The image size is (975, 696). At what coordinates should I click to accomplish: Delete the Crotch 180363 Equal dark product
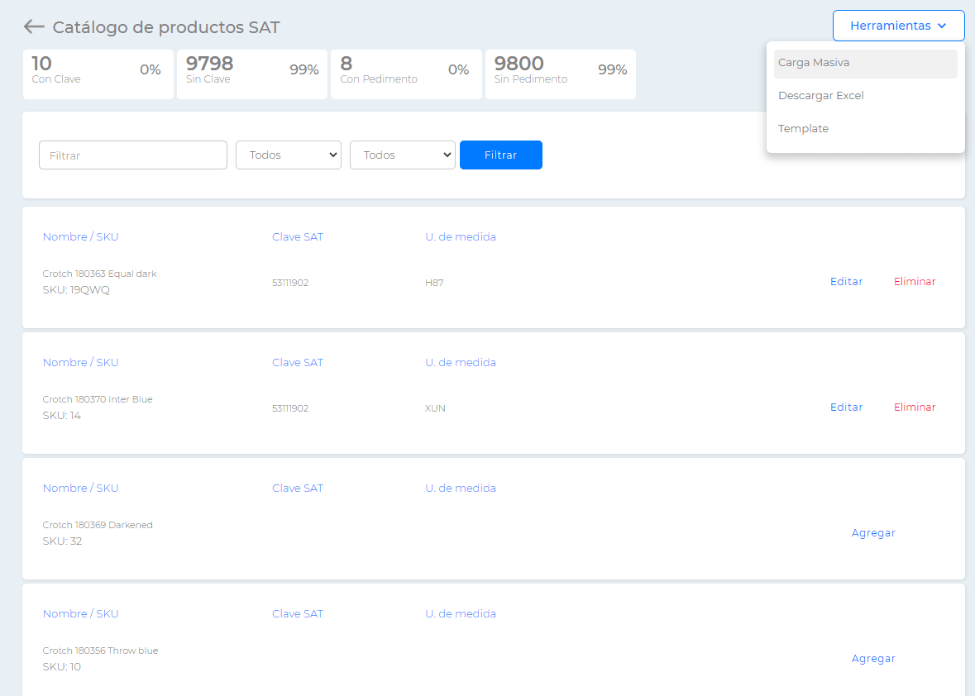point(915,282)
